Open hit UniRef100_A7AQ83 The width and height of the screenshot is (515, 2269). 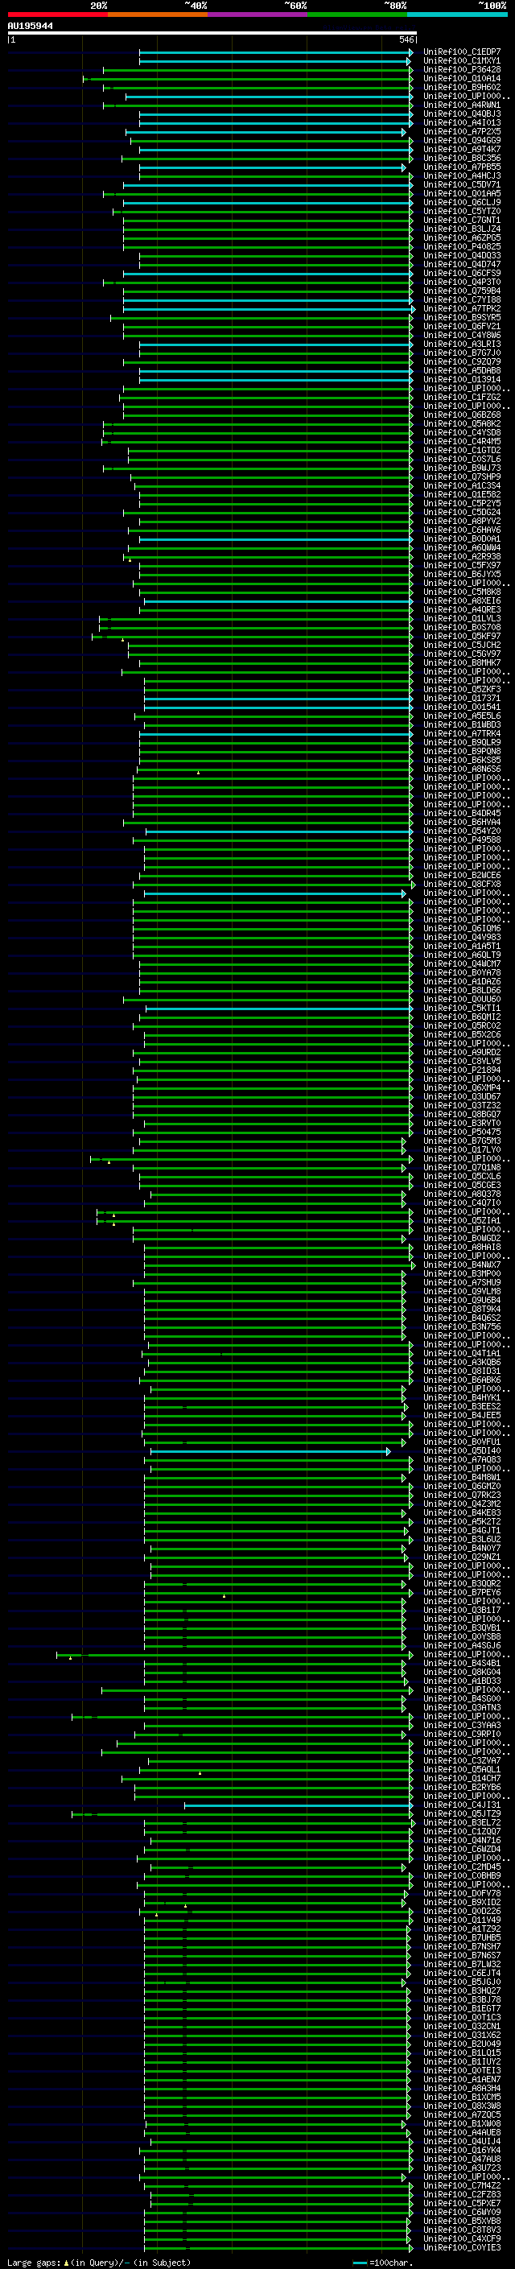coord(461,1459)
